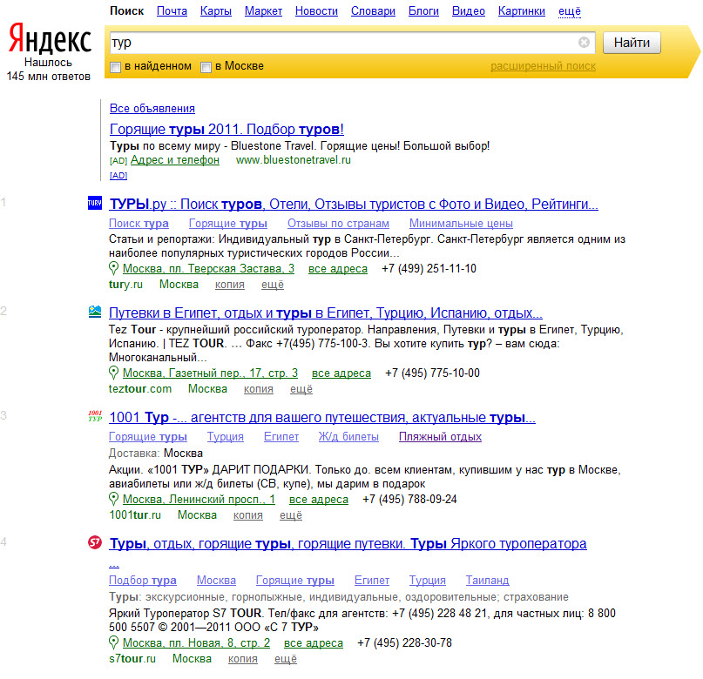Go to Маркет in top navigation
This screenshot has width=703, height=679.
[263, 11]
